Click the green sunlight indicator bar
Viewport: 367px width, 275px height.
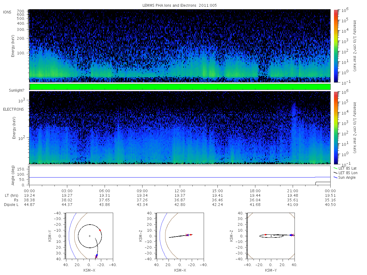(180, 87)
